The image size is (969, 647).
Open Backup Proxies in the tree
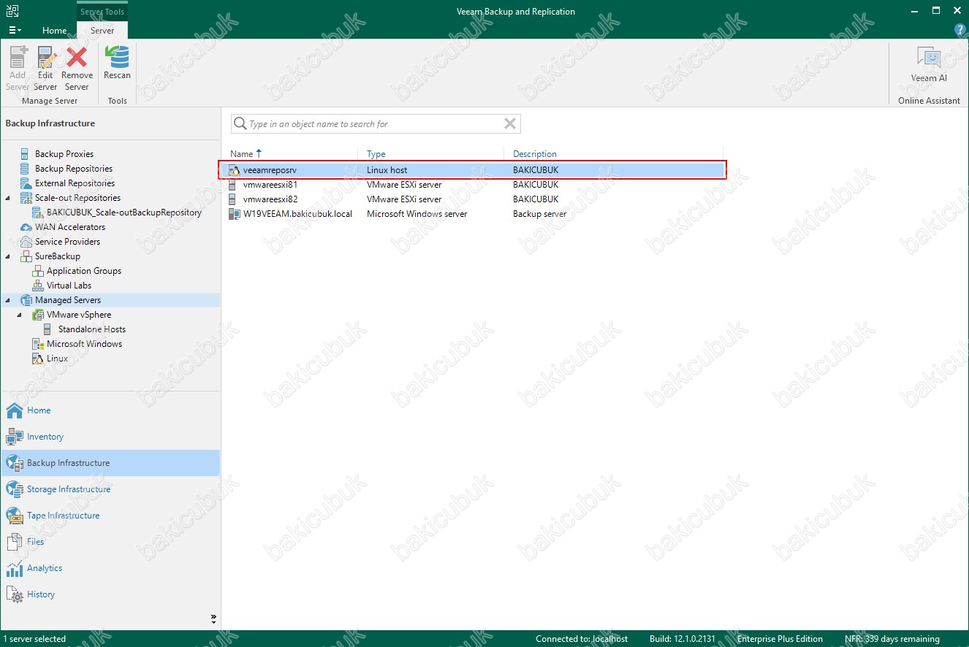tap(64, 154)
